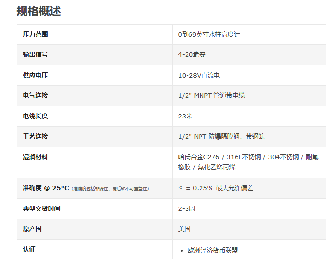Select the 10-28V直流电 value cell
The height and width of the screenshot is (259, 326).
199,76
